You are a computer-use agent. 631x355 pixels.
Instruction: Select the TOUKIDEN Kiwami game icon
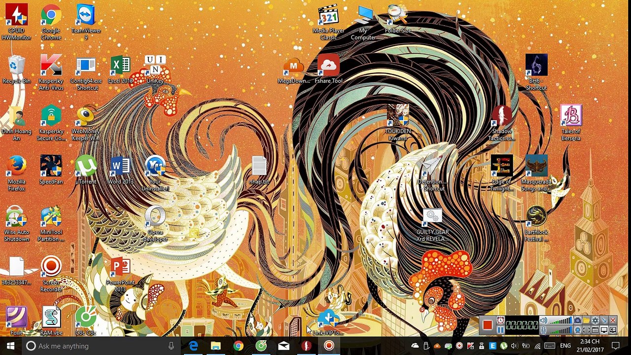(398, 123)
